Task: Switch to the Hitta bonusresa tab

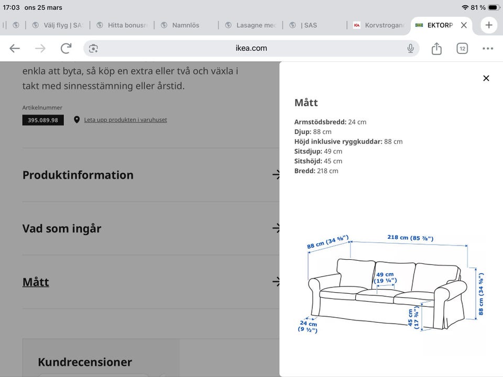Action: (122, 25)
